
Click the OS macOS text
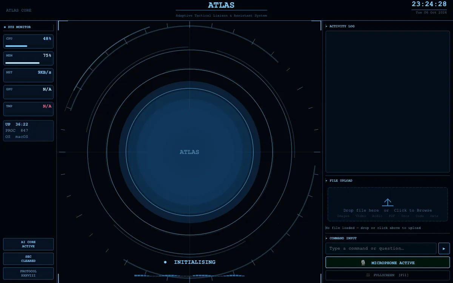pyautogui.click(x=17, y=137)
